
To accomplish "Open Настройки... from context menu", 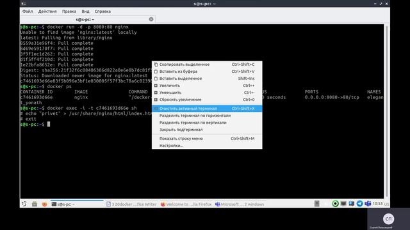I will click(x=207, y=146).
